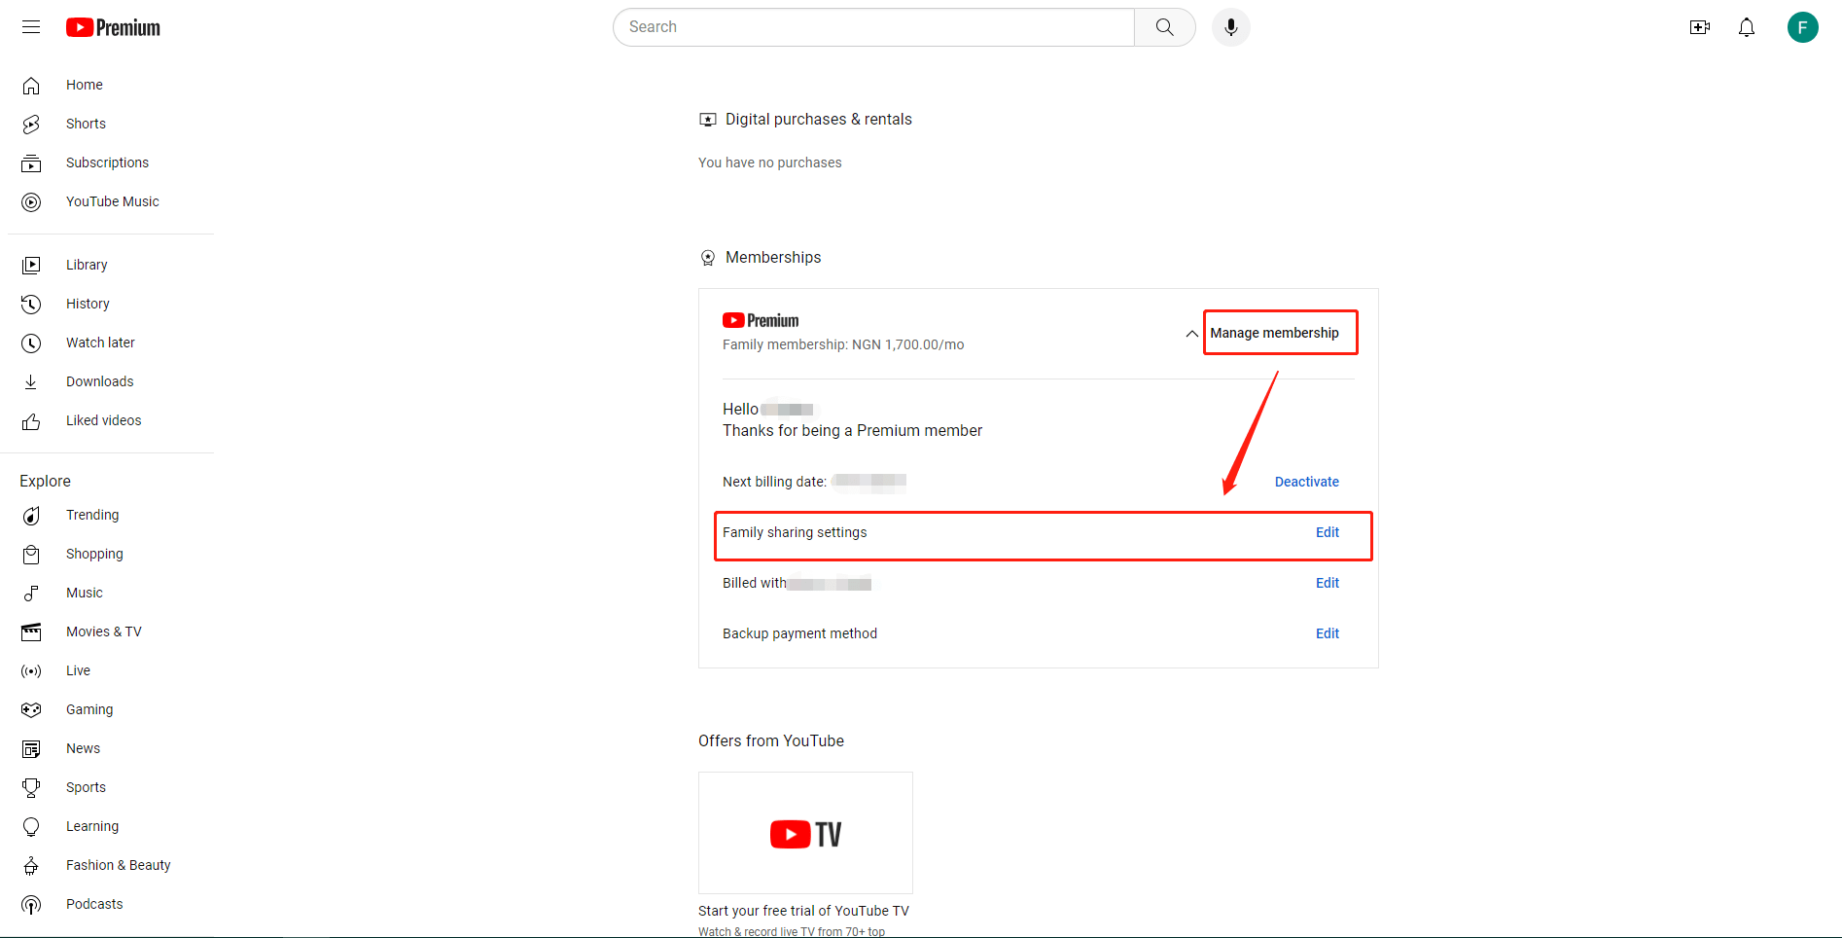This screenshot has height=938, width=1842.
Task: Edit the Billed with payment method
Action: pos(1327,583)
